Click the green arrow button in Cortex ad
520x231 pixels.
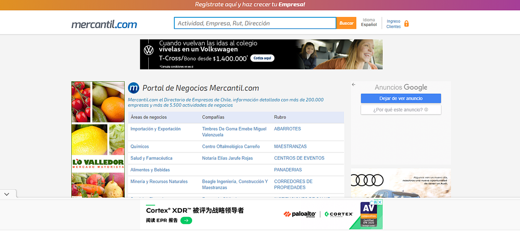tap(186, 220)
